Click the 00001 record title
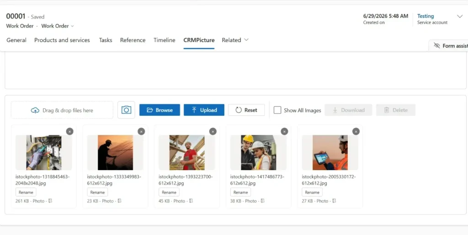The height and width of the screenshot is (235, 468). point(16,16)
